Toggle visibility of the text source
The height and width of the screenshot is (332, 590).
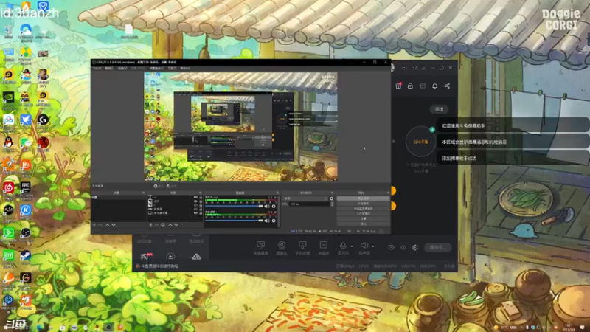click(x=195, y=197)
